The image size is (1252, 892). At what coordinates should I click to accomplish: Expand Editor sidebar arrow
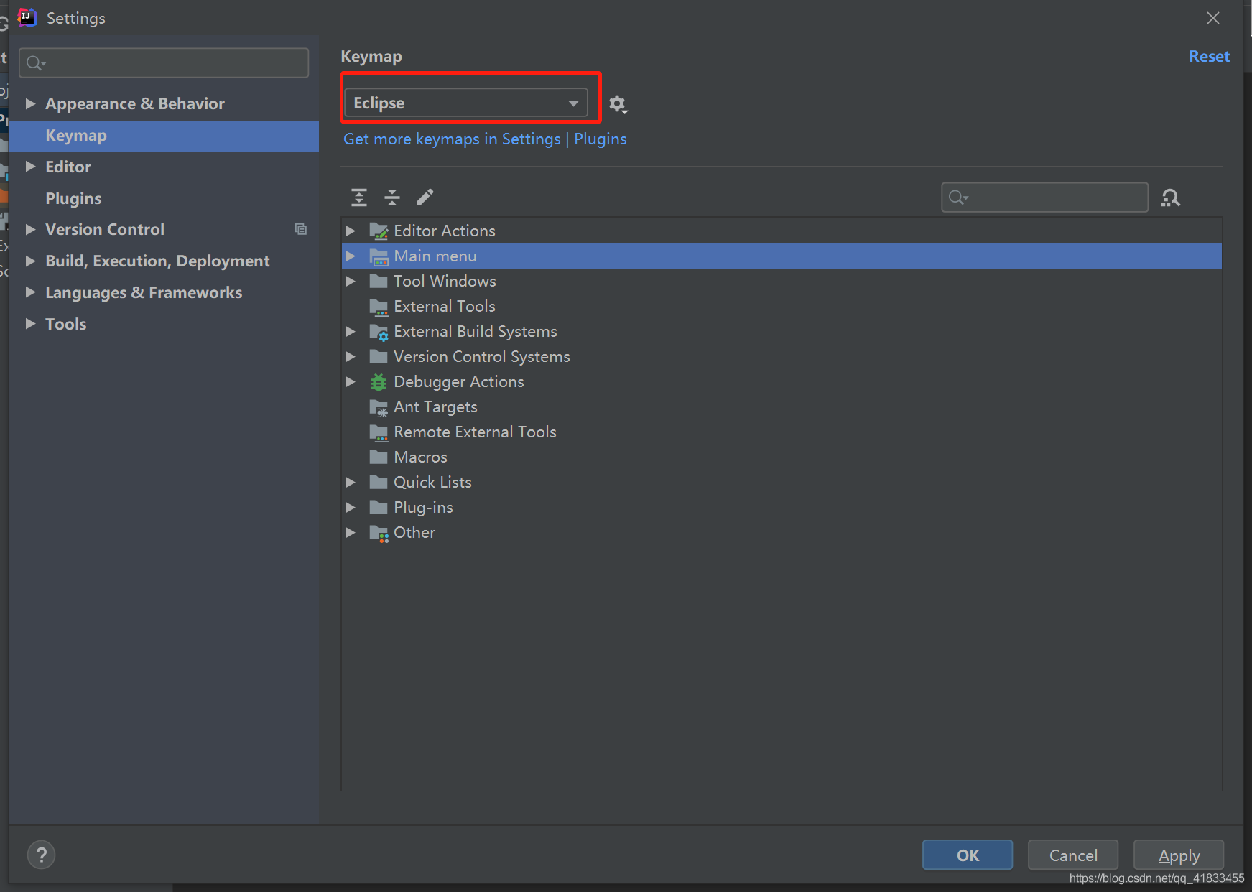click(x=30, y=167)
